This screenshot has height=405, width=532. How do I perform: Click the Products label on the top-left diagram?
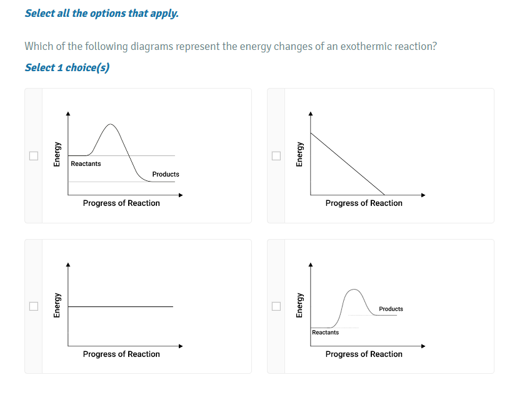(165, 174)
